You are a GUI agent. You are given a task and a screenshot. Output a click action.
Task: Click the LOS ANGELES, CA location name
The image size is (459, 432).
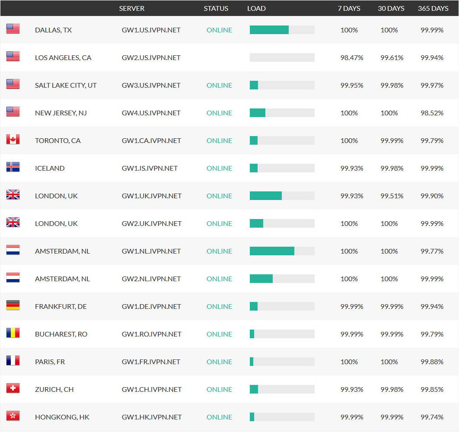pyautogui.click(x=63, y=57)
